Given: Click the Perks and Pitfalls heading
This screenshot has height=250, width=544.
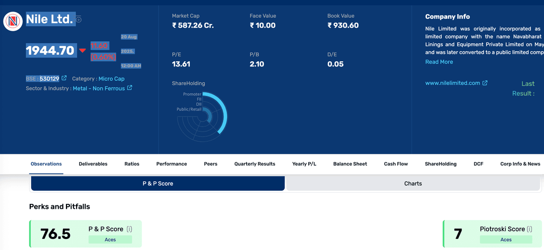Looking at the screenshot, I should point(59,207).
